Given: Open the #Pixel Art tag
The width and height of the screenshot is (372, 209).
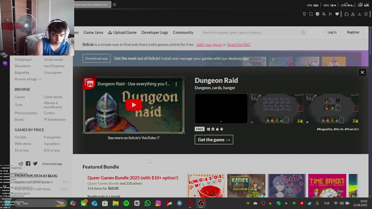Looking at the screenshot, I should [x=352, y=129].
